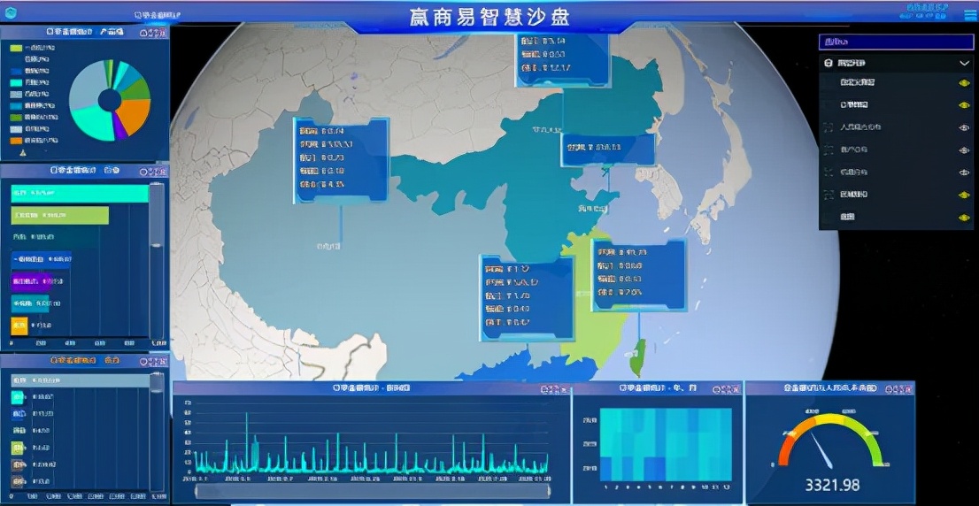The image size is (979, 506).
Task: Click the bright cyan swatch in the pie legend
Action: coord(16,82)
